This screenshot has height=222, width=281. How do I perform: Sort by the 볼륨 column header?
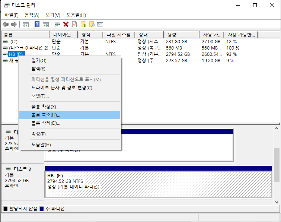coord(25,35)
